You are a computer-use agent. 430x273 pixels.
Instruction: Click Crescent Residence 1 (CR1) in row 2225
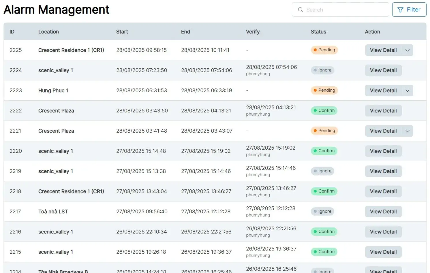pos(71,50)
